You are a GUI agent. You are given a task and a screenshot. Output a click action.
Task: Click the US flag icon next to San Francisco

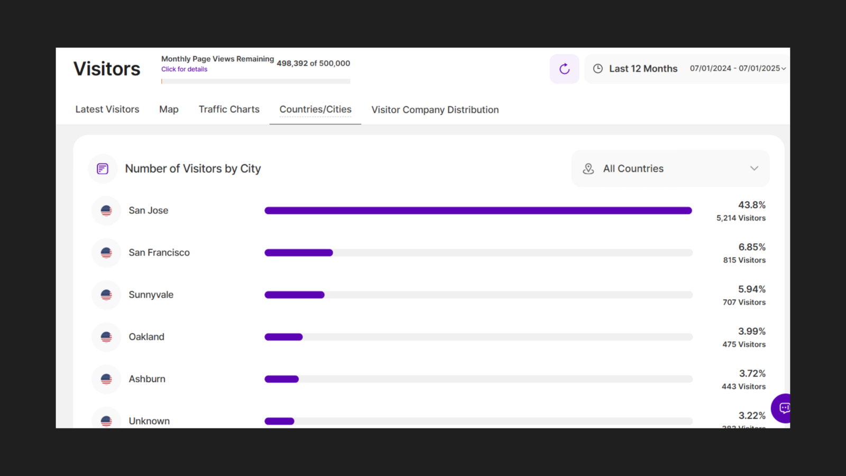click(x=106, y=253)
